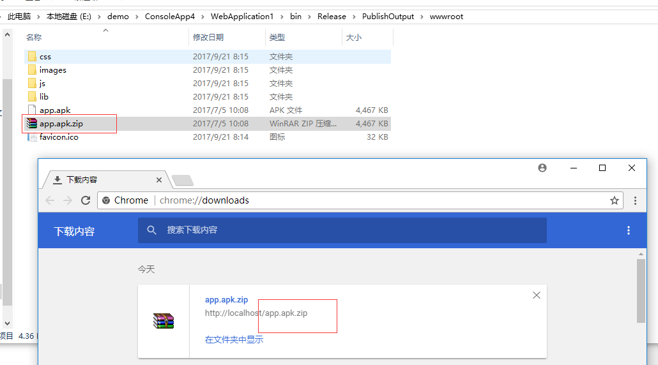The image size is (658, 365).
Task: Close the 下载内容 tab
Action: click(159, 180)
